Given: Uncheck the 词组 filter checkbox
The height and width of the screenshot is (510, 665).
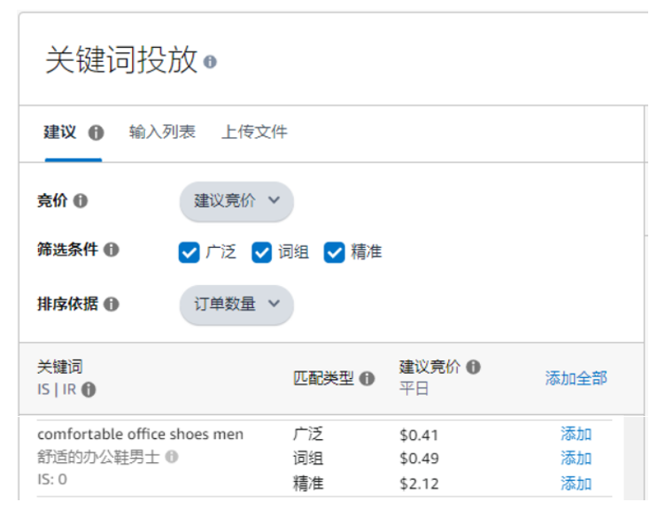Looking at the screenshot, I should click(261, 252).
